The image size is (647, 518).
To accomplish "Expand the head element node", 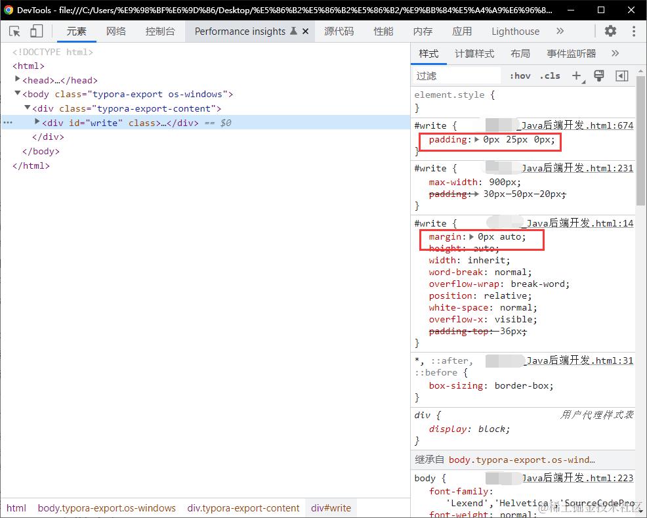I will point(17,78).
